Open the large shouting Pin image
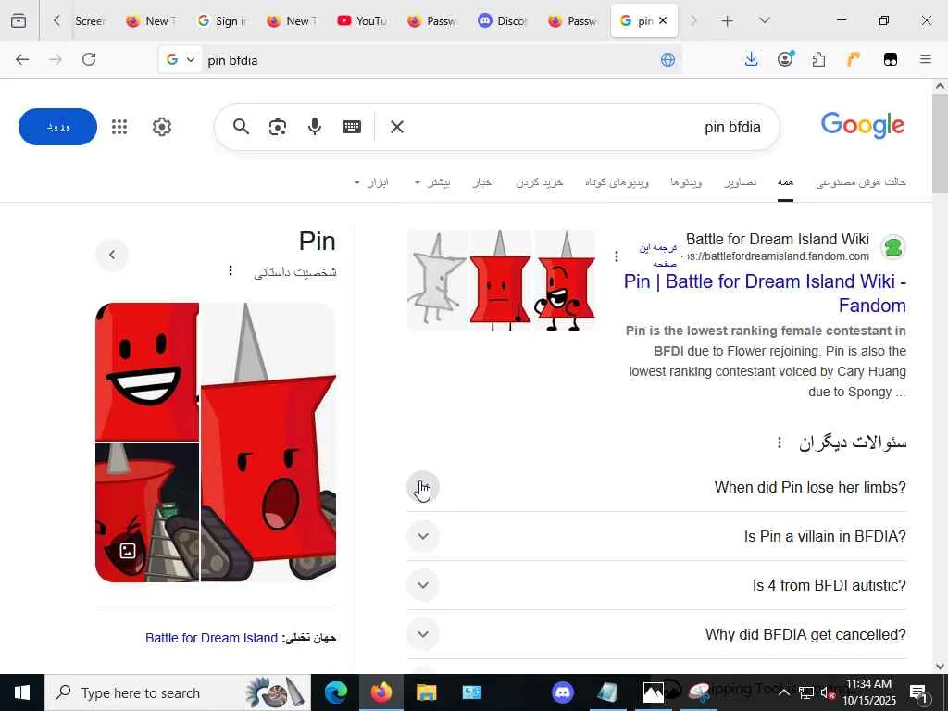948x711 pixels. tap(268, 442)
